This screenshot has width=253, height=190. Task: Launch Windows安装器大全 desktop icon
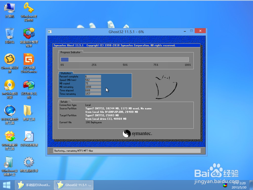[x=10, y=166]
